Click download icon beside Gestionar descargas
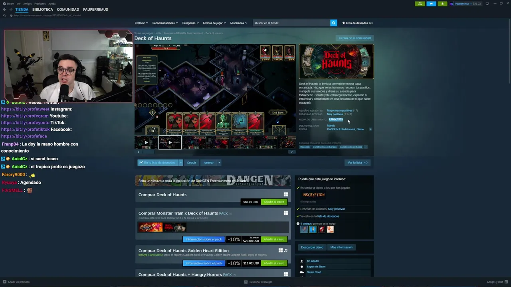This screenshot has height=287, width=511. [246, 282]
